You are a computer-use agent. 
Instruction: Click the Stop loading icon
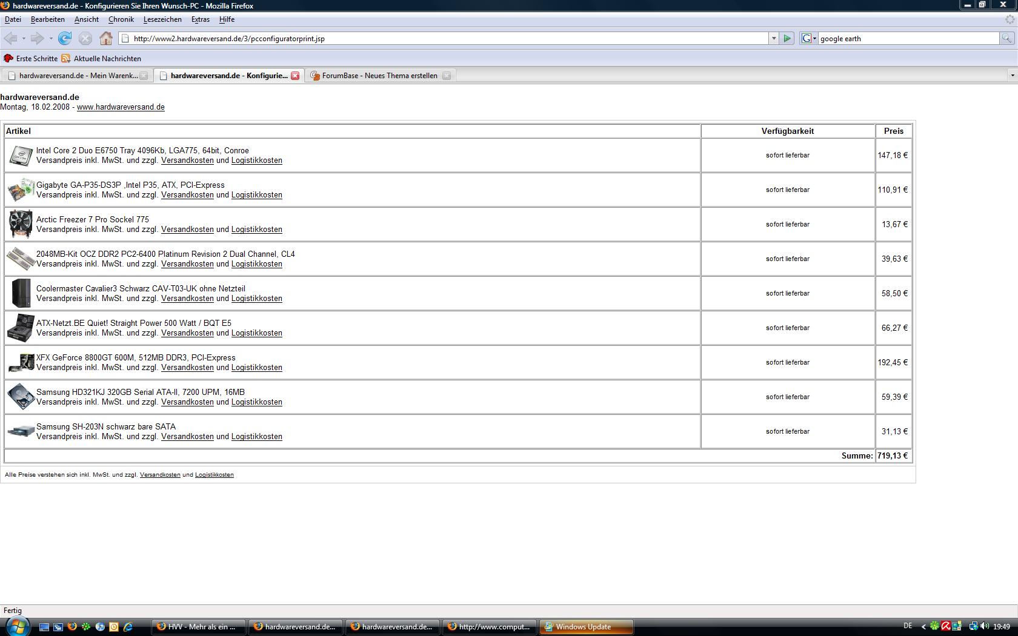pyautogui.click(x=85, y=38)
